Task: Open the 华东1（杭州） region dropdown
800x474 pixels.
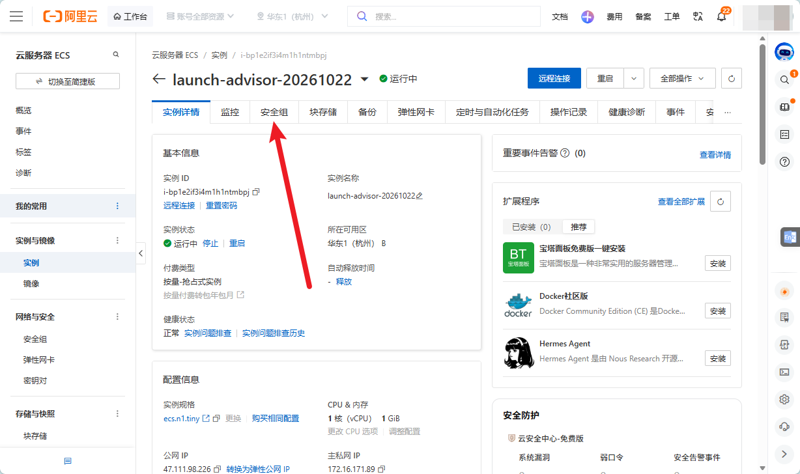Action: pyautogui.click(x=293, y=16)
